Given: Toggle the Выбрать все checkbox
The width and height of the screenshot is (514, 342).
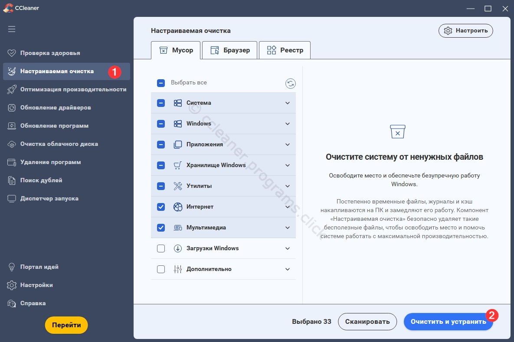Looking at the screenshot, I should [161, 83].
